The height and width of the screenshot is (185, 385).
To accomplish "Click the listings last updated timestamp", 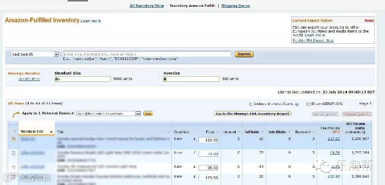I will [349, 92].
